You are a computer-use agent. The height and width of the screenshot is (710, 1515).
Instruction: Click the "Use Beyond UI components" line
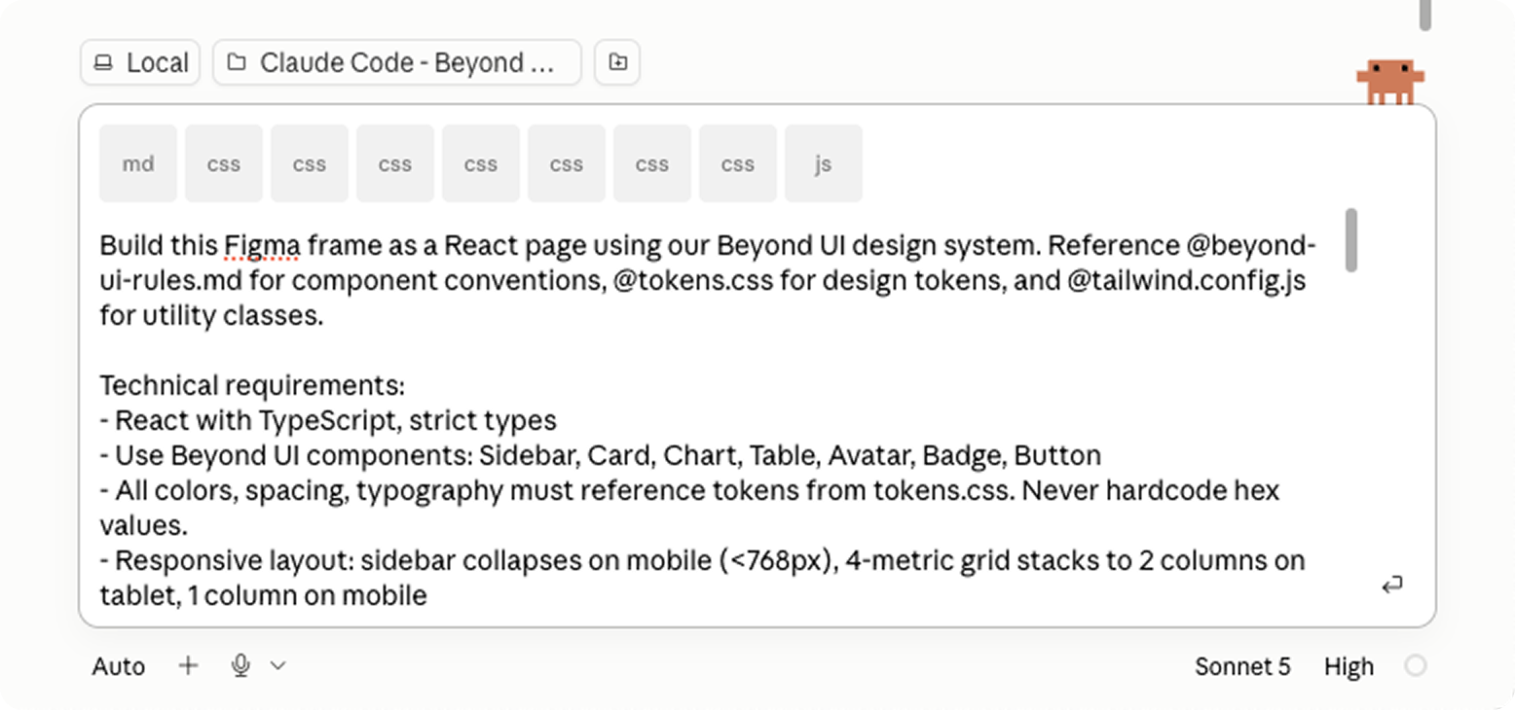[x=600, y=456]
